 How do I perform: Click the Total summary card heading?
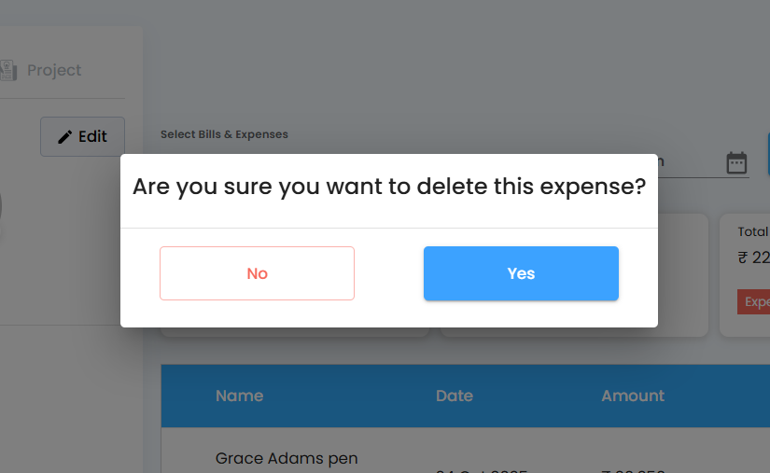tap(753, 232)
